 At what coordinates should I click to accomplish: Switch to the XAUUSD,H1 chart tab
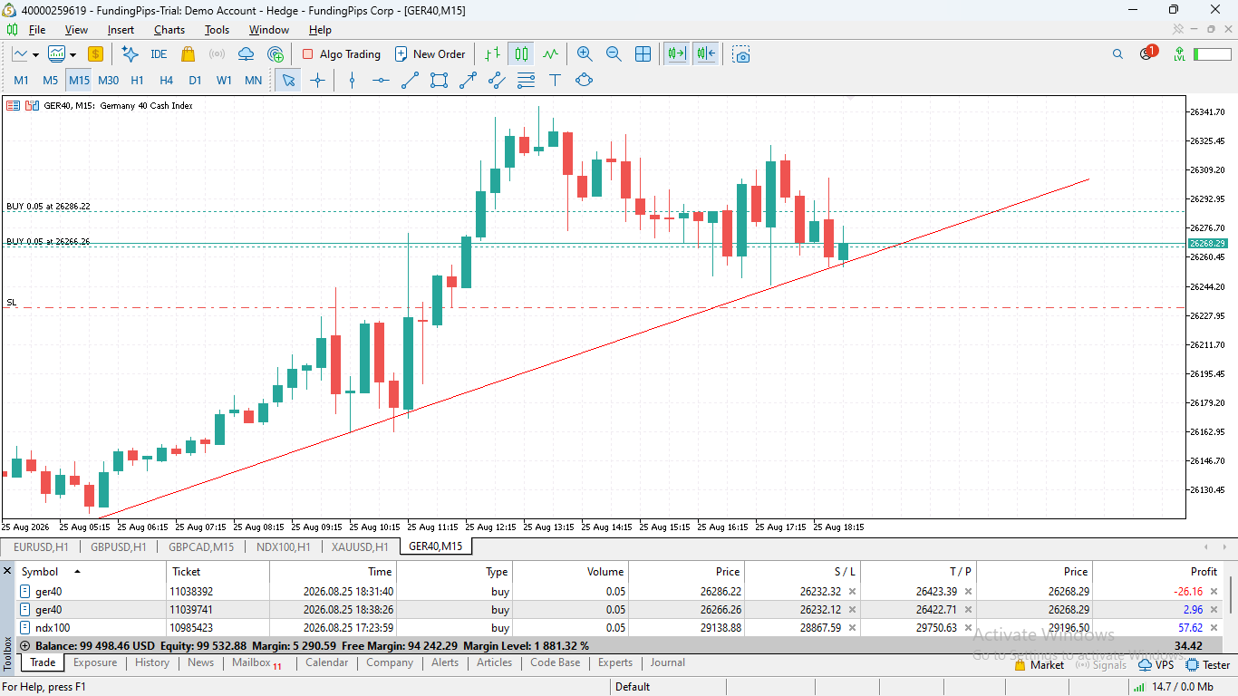tap(360, 546)
